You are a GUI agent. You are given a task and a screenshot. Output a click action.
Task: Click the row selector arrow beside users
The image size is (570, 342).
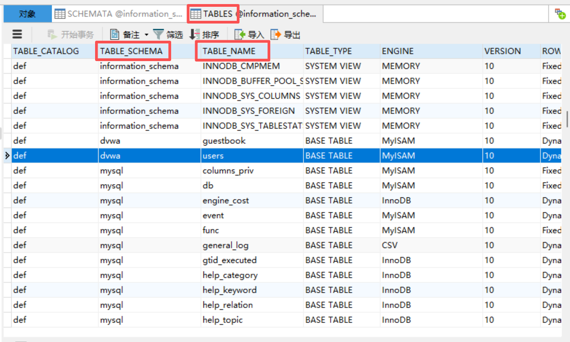[x=6, y=155]
